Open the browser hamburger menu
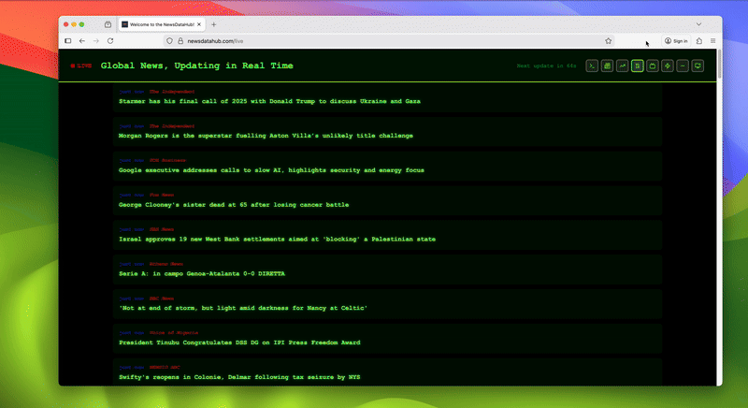Screen dimensions: 748x408 click(x=712, y=41)
